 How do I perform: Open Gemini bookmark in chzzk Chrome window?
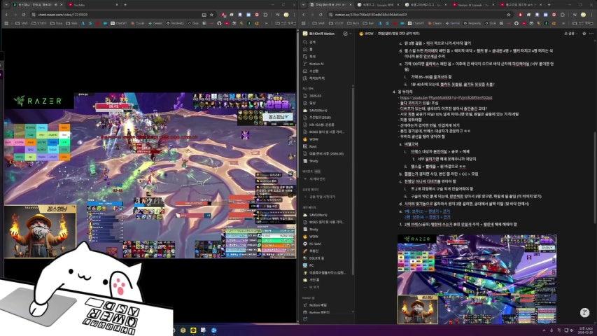click(x=155, y=23)
